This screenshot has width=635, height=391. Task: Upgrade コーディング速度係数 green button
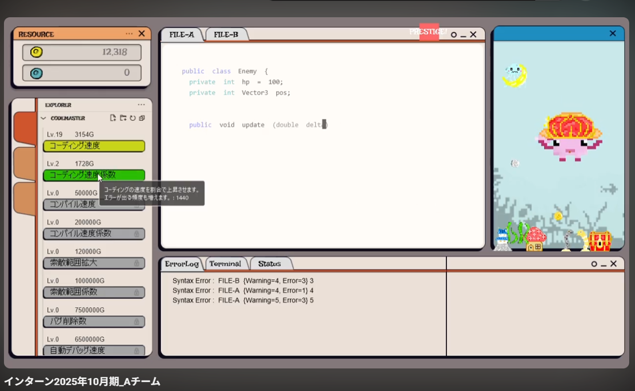point(94,175)
